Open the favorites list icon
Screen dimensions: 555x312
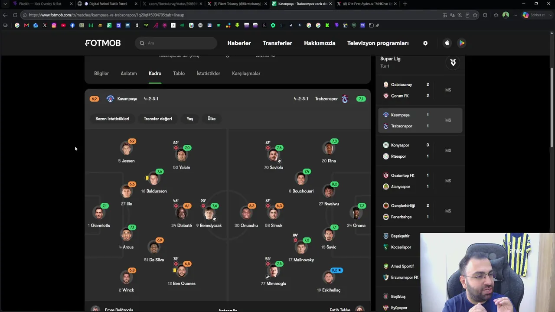(495, 15)
